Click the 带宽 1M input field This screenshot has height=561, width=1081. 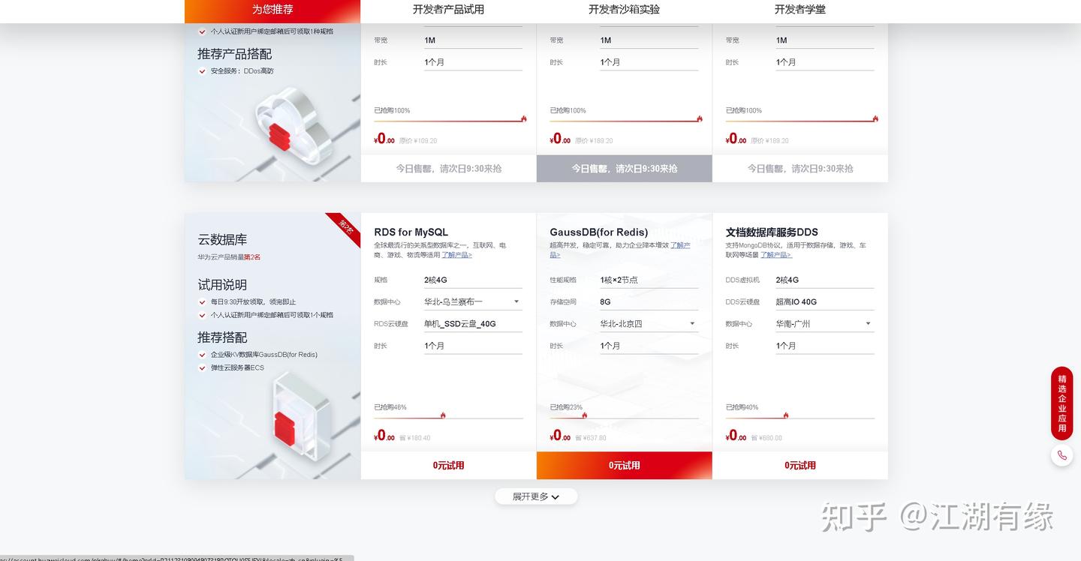pyautogui.click(x=473, y=40)
